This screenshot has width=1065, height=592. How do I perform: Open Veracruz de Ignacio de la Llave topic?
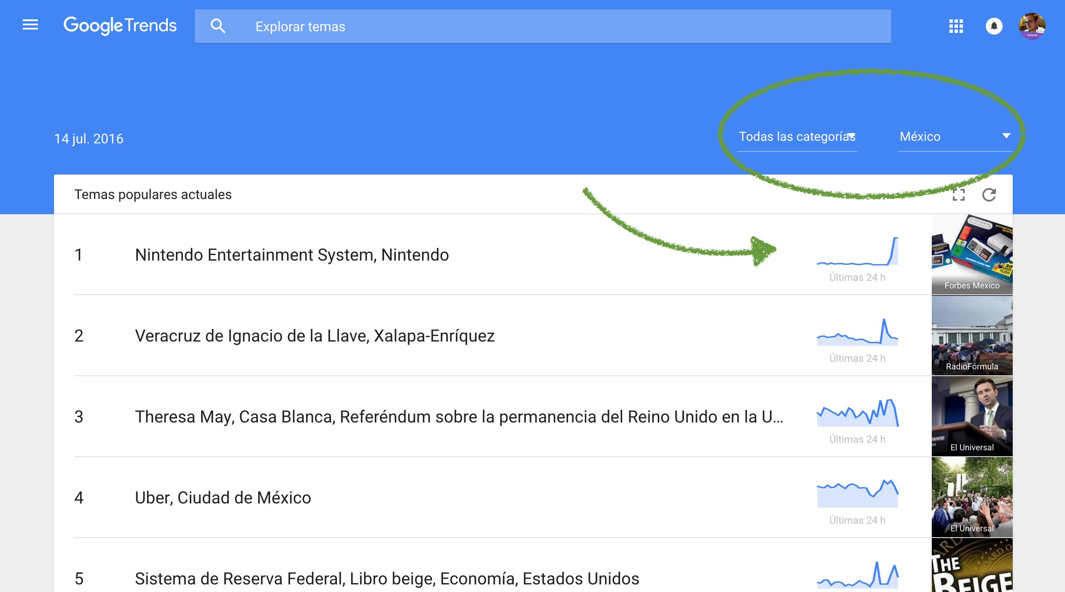click(x=315, y=336)
